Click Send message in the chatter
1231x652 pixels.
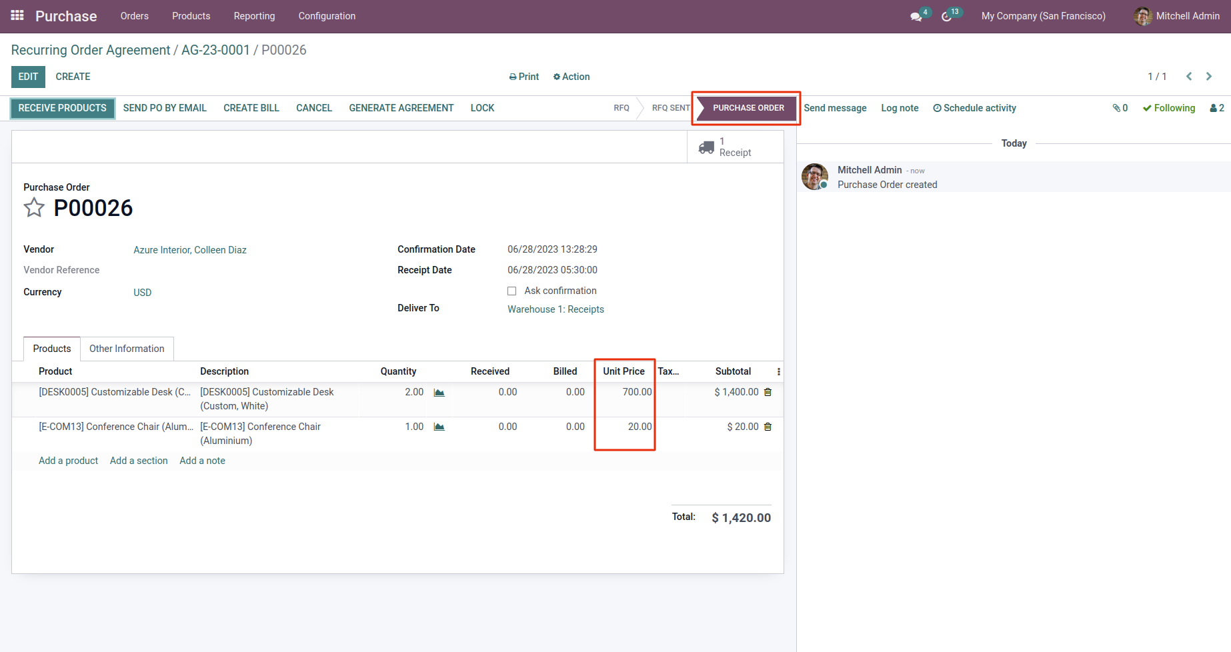pyautogui.click(x=835, y=108)
